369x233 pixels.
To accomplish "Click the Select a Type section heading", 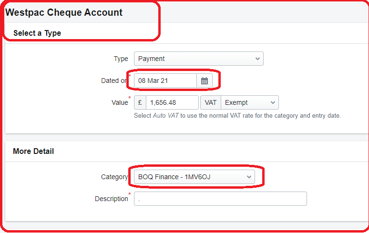I will pos(37,33).
